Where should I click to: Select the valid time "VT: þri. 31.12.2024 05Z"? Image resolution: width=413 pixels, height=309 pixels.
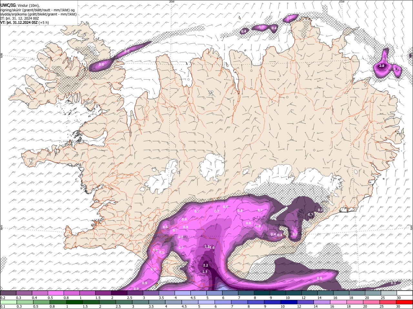coord(19,23)
